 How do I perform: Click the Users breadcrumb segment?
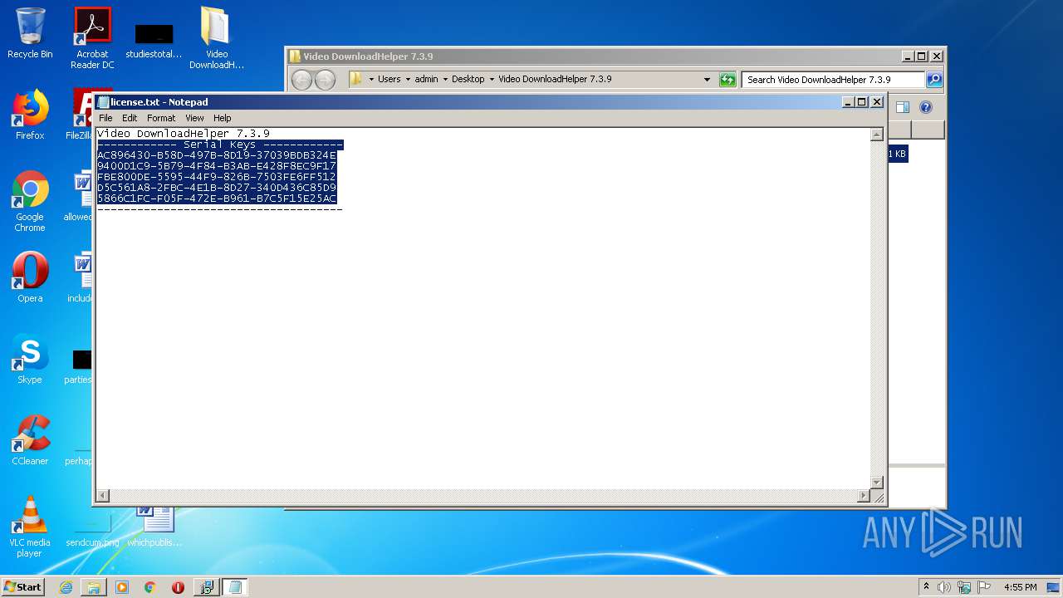[389, 80]
